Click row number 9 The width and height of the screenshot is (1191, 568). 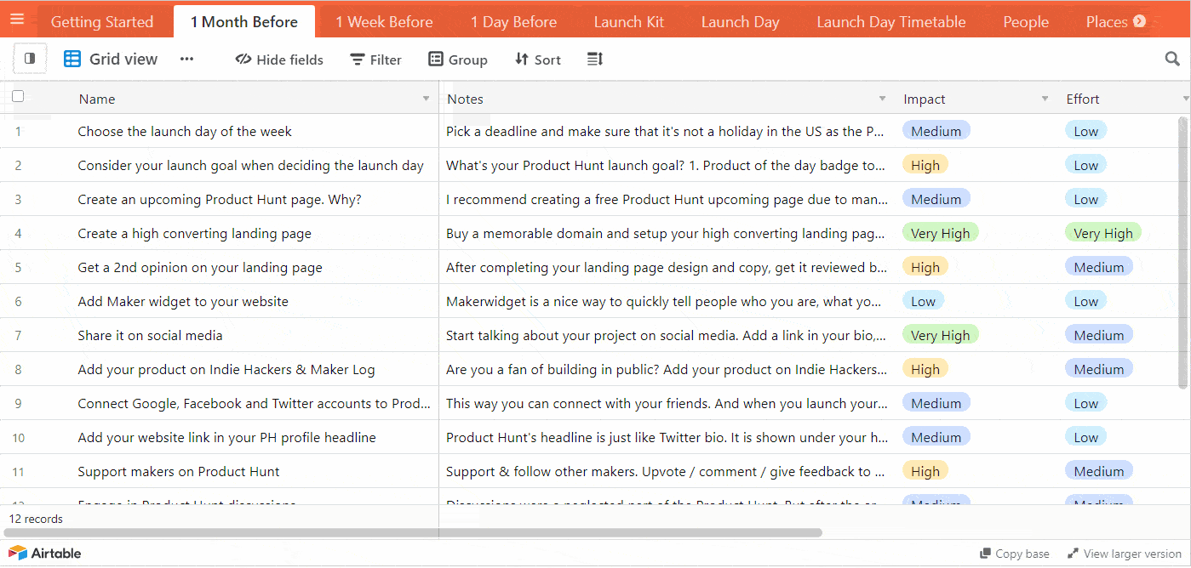(18, 403)
